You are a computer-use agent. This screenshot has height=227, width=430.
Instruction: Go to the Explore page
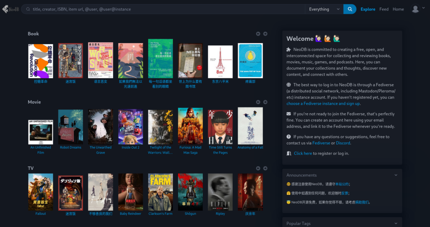pyautogui.click(x=368, y=9)
